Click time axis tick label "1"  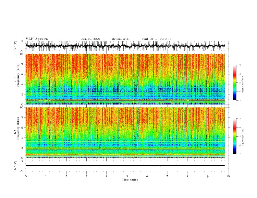pos(46,176)
